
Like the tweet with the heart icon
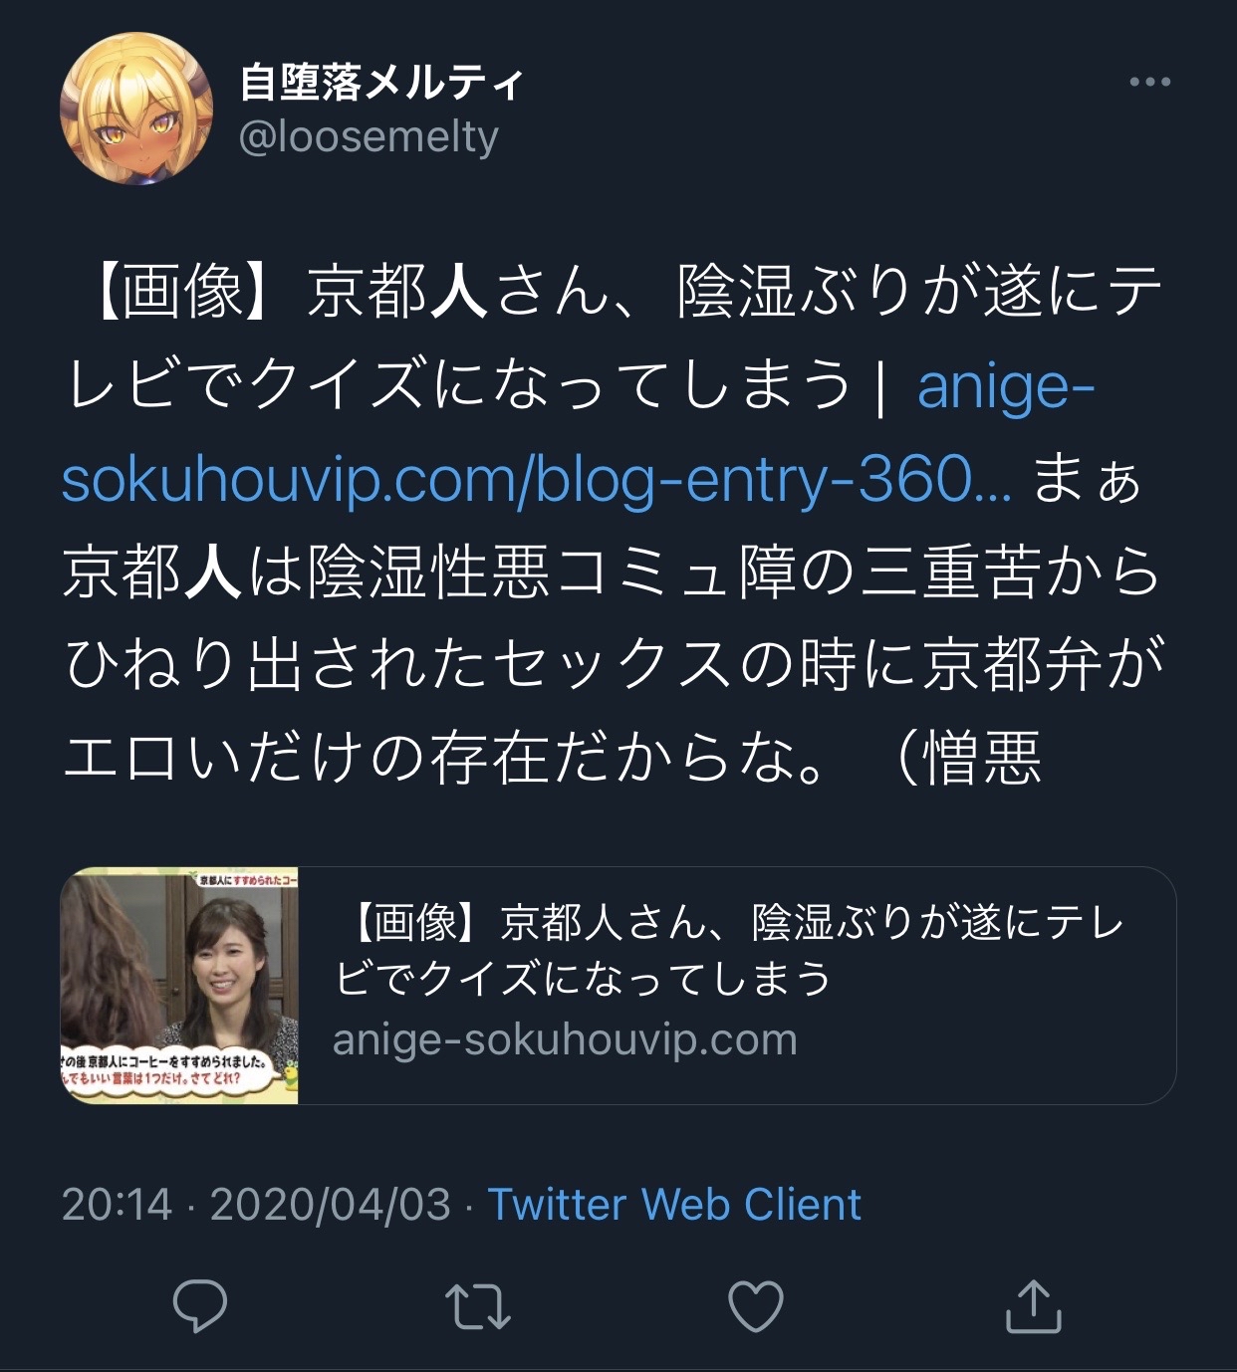coord(756,1306)
